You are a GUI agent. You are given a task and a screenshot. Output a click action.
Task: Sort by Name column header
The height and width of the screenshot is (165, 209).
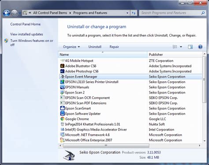coord(103,55)
